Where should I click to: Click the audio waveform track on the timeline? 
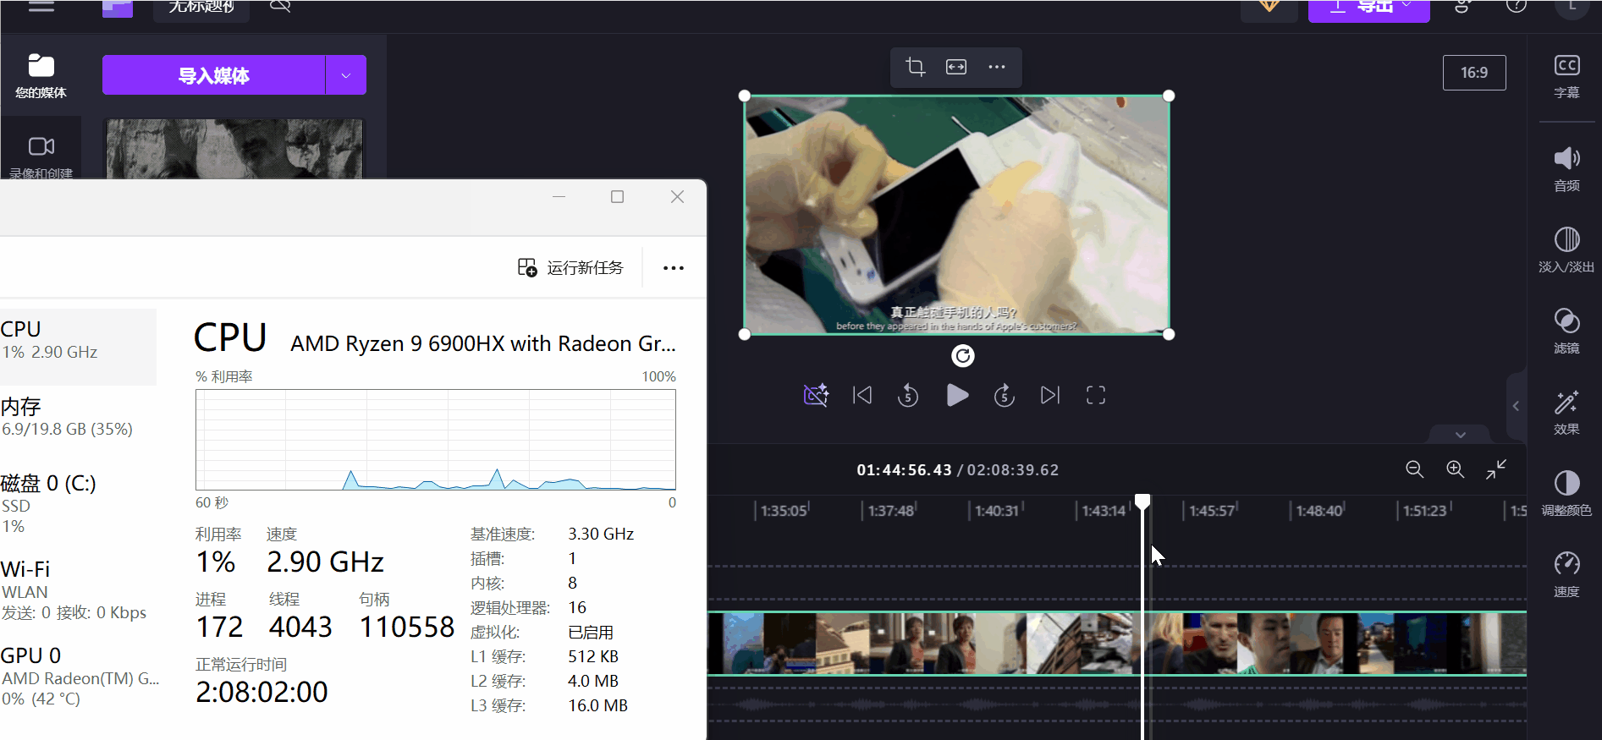(1116, 704)
